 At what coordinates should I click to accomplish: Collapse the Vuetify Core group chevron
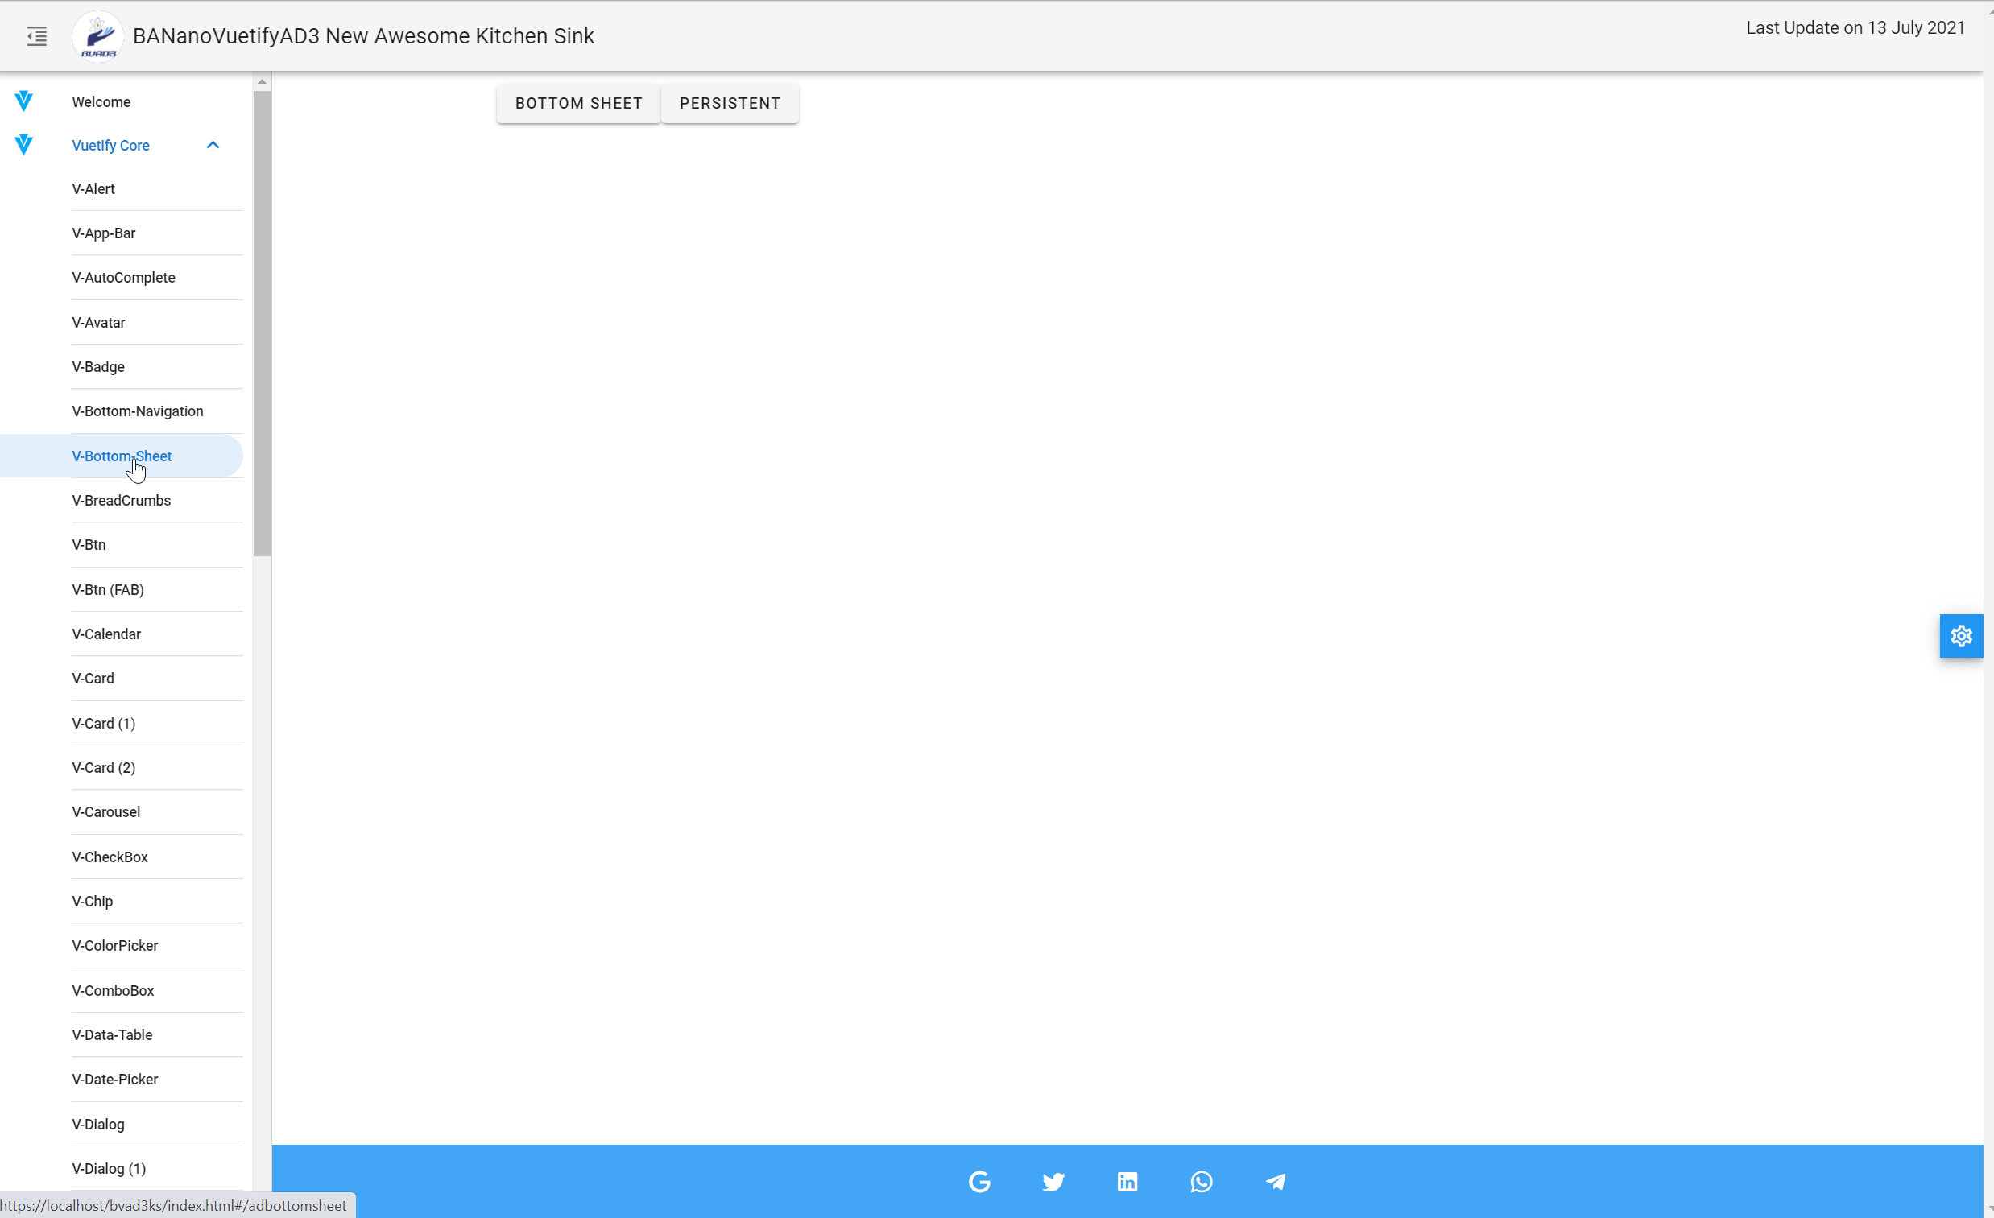pyautogui.click(x=213, y=146)
